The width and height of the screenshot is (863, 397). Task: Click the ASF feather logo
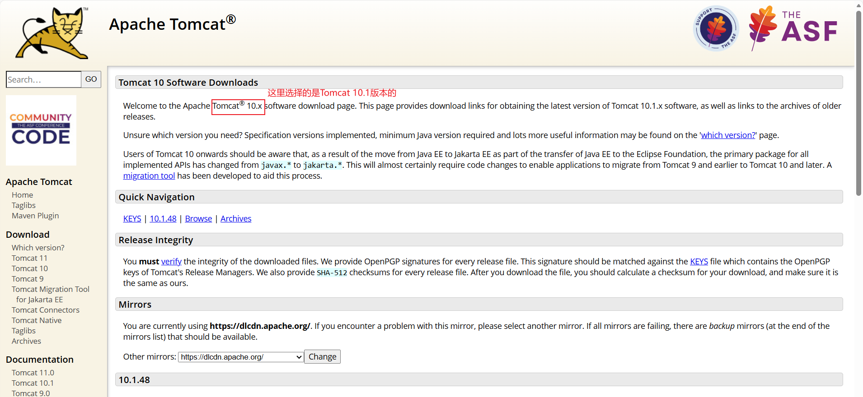click(x=793, y=28)
